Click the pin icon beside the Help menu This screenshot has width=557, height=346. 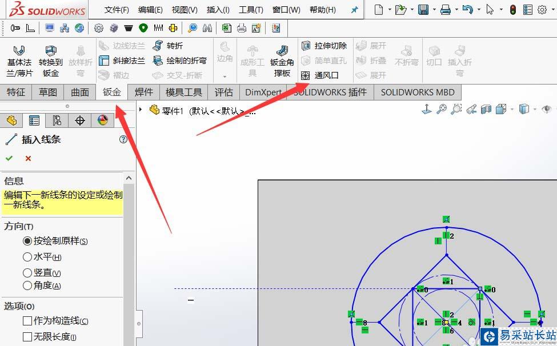point(355,10)
